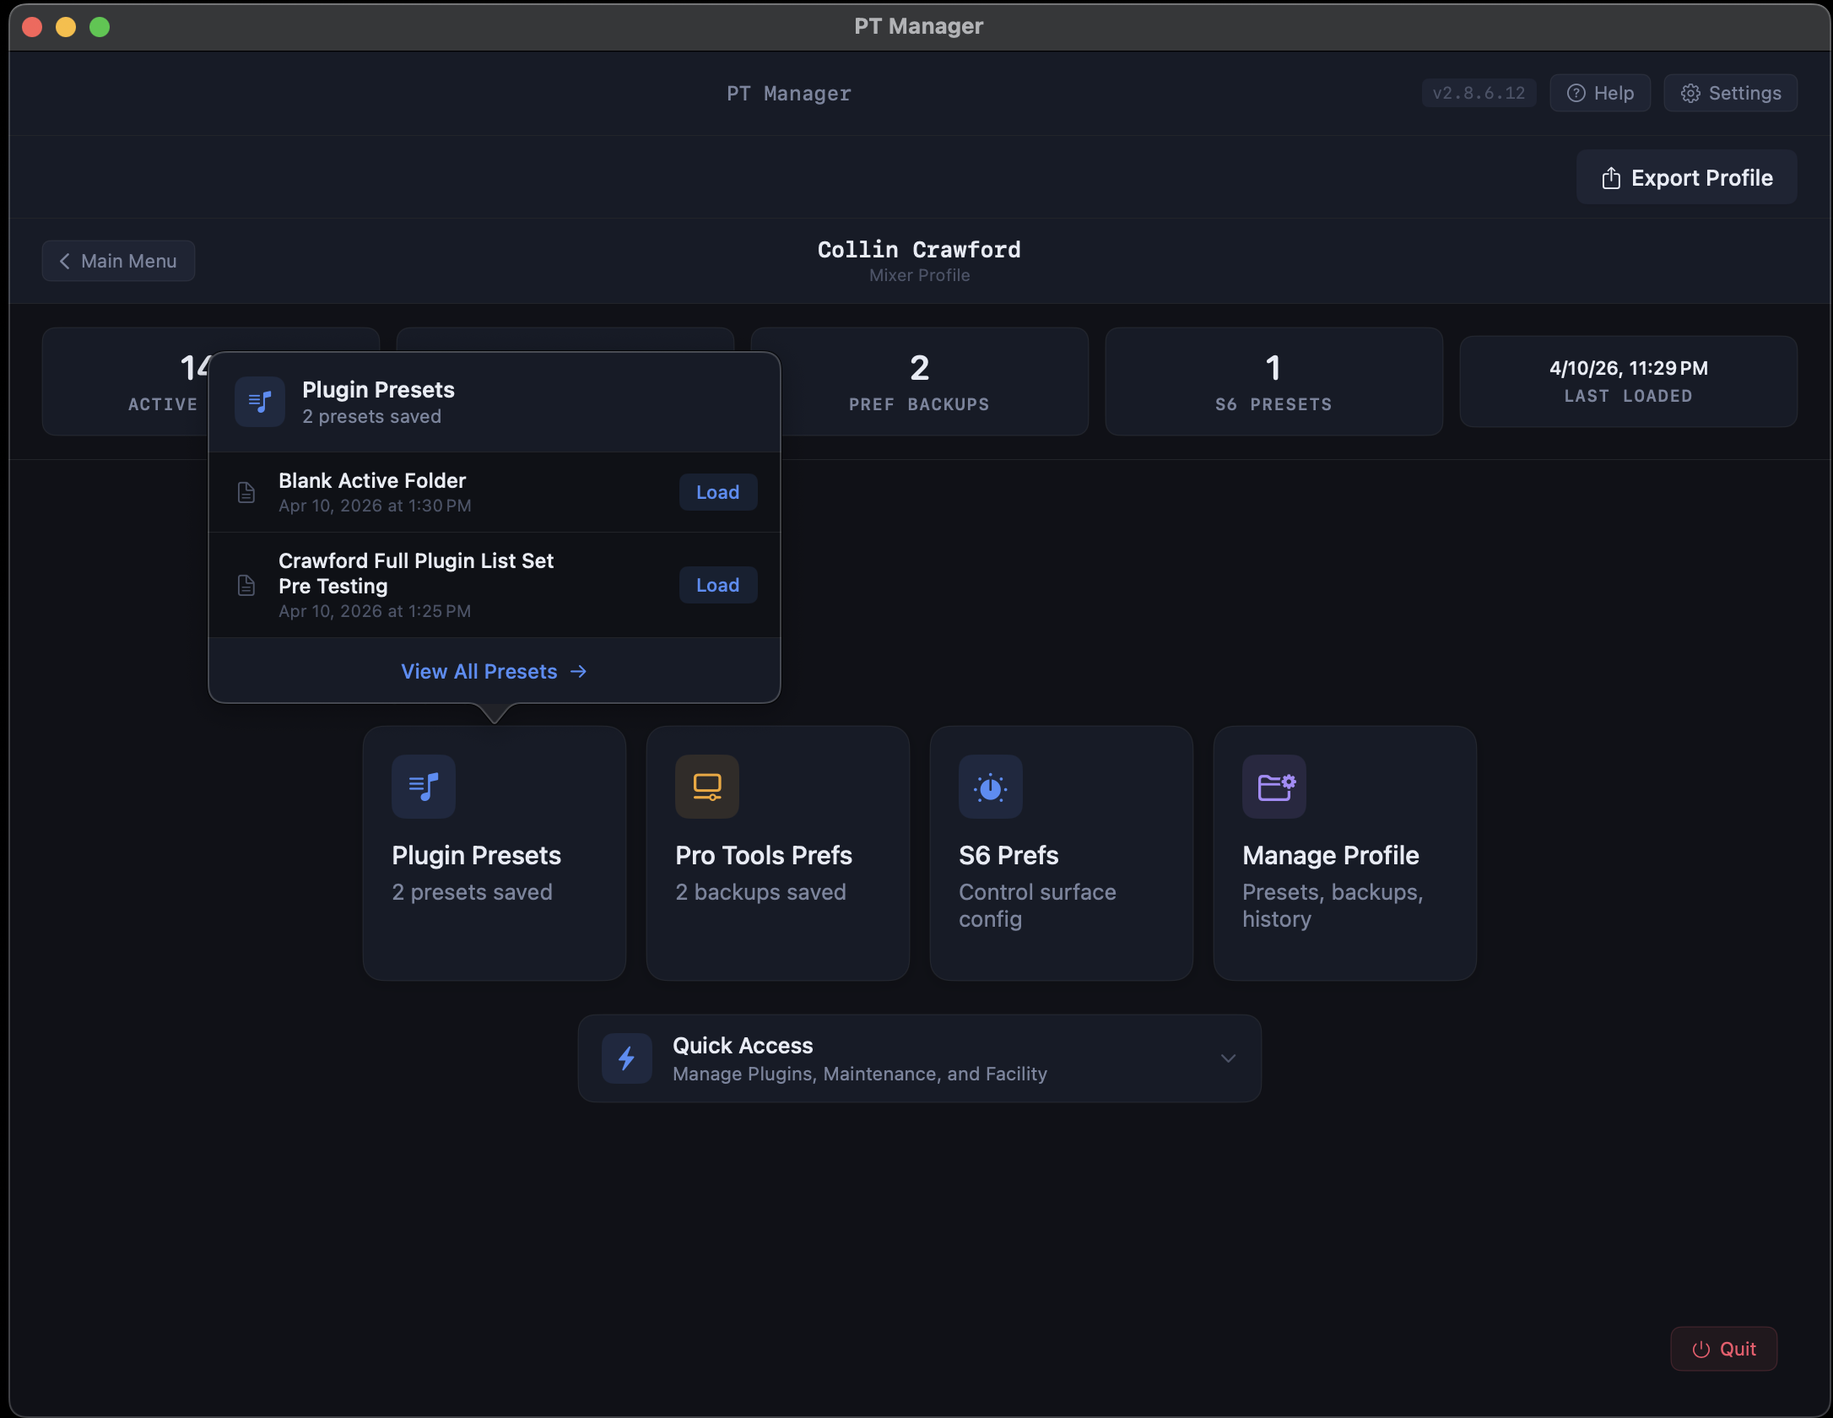The image size is (1833, 1418).
Task: Open the Settings label
Action: [x=1744, y=94]
